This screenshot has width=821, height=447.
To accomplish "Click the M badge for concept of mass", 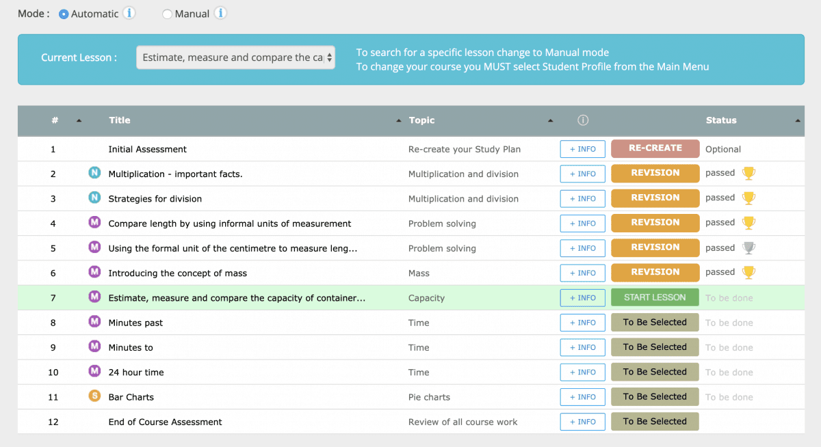I will coord(94,272).
